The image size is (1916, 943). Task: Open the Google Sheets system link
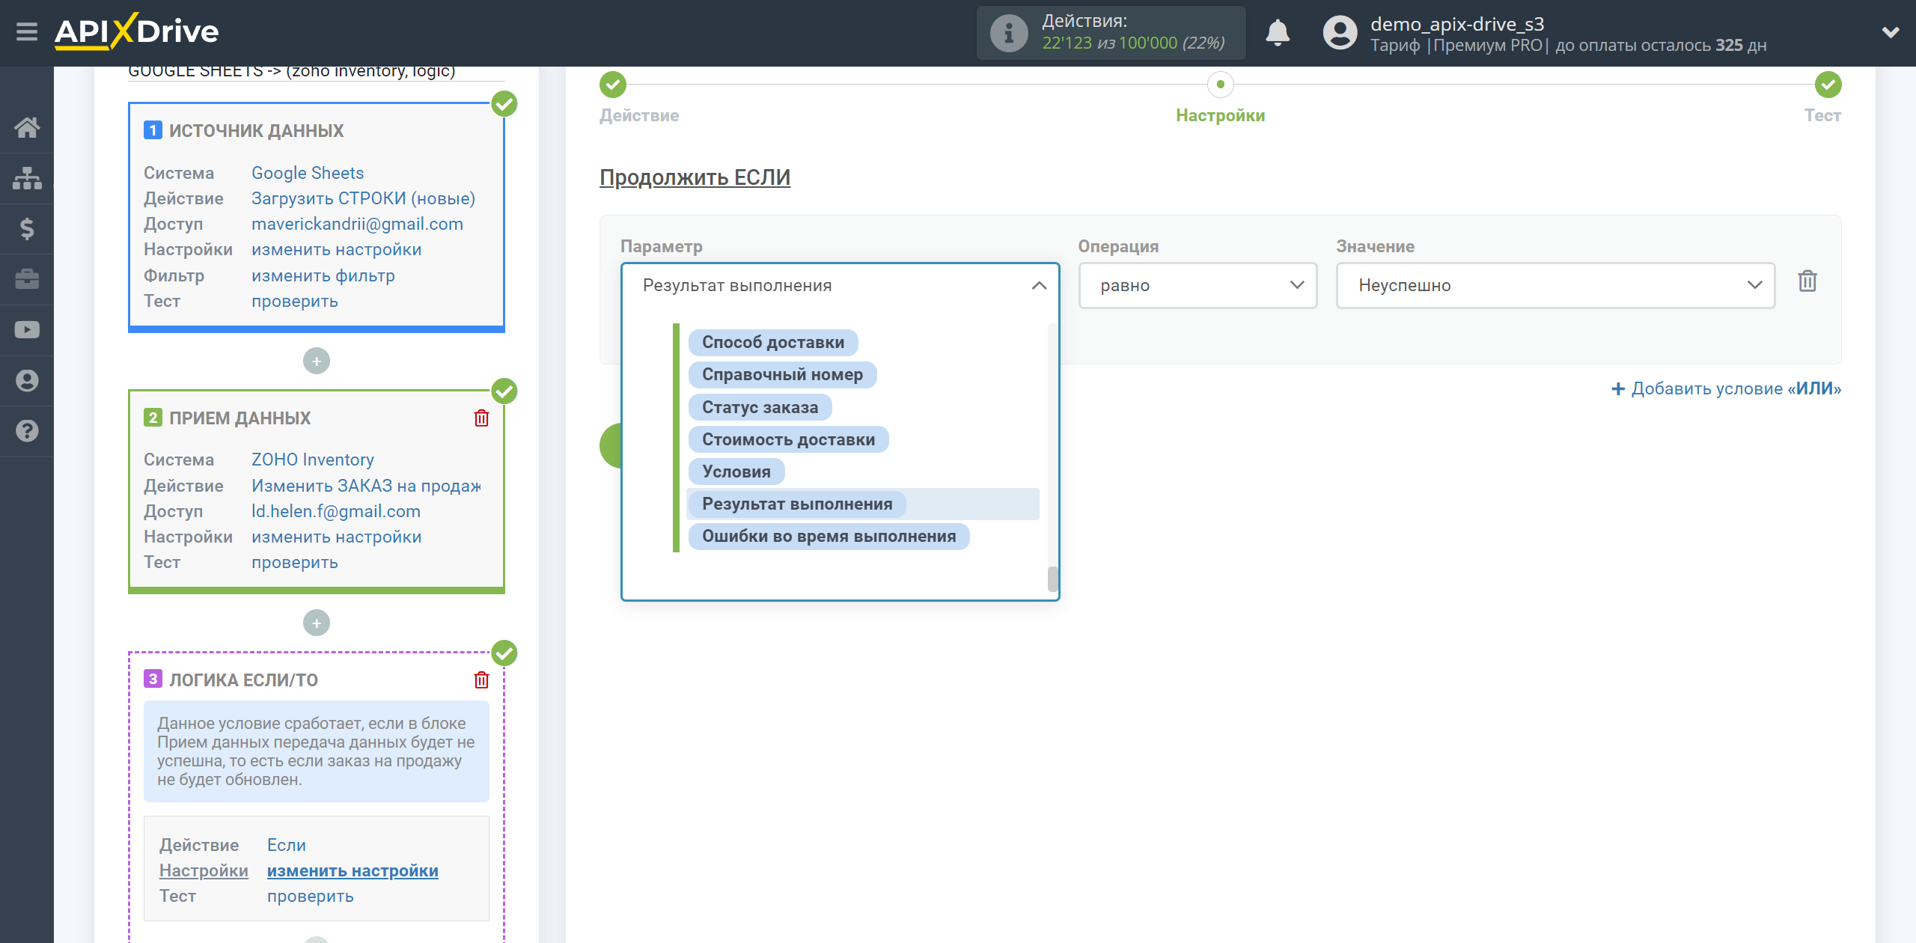308,173
